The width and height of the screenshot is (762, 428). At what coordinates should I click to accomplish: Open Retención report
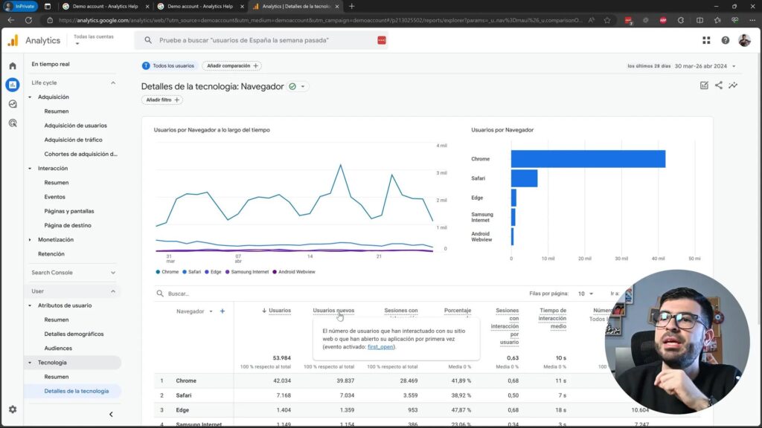click(51, 254)
